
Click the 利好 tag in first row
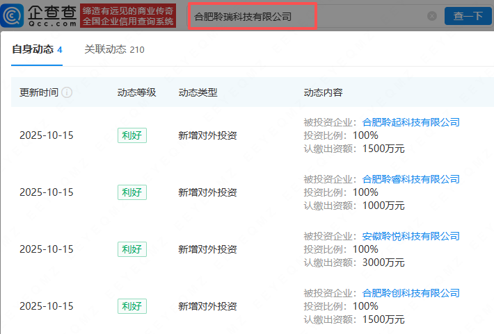pos(132,135)
